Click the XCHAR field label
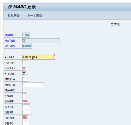The height and width of the screenshot is (125, 131). pos(9,74)
